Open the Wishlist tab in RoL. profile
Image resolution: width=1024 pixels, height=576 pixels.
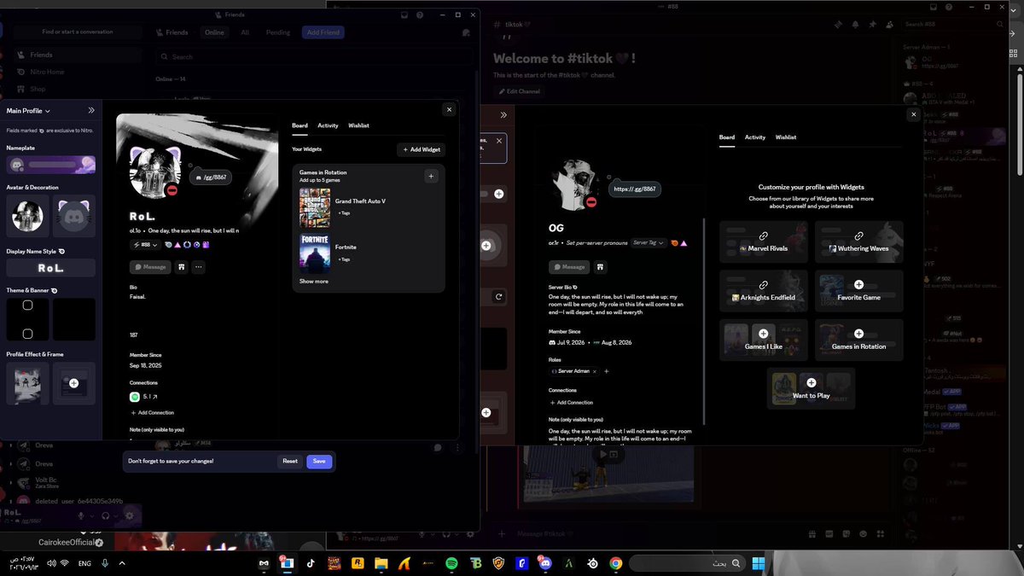tap(358, 125)
